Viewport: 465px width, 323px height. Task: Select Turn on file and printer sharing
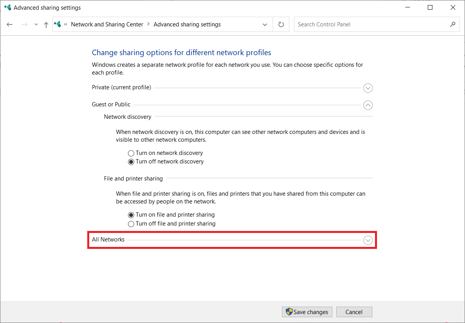pyautogui.click(x=131, y=215)
